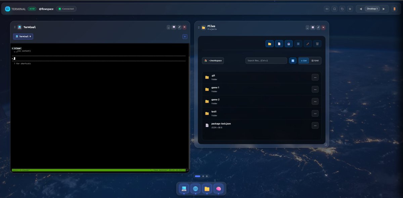Open the brain AI app from the dock
Screen dimensions: 403x198
click(219, 189)
